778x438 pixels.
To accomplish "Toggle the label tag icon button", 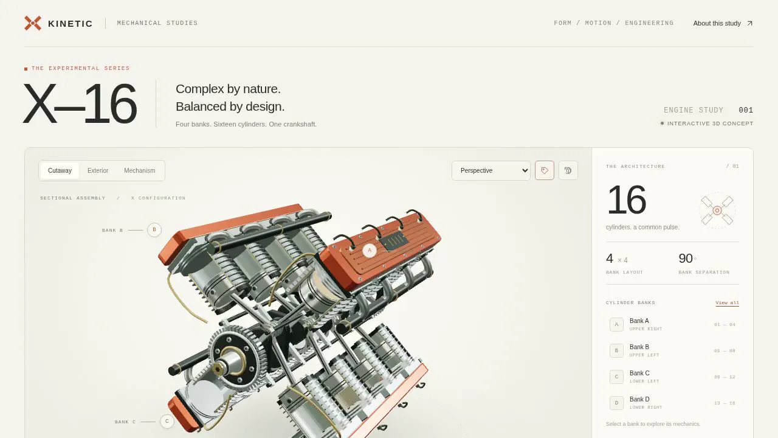I will click(x=545, y=170).
